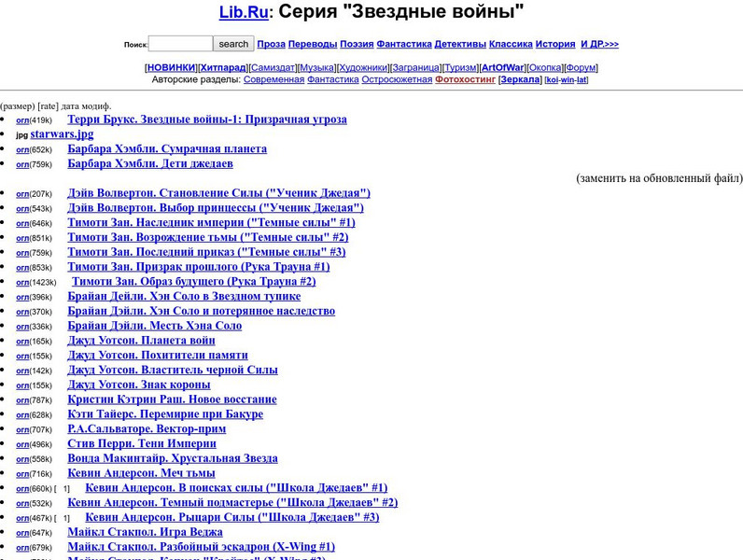
Task: Open Майкл Стакпол Разбойный эскадрон
Action: pos(202,546)
